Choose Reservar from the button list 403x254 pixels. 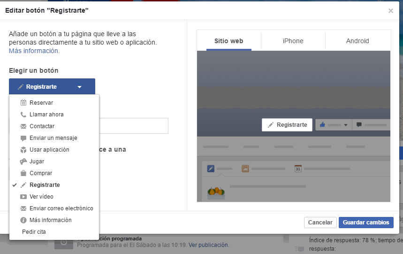(x=54, y=102)
